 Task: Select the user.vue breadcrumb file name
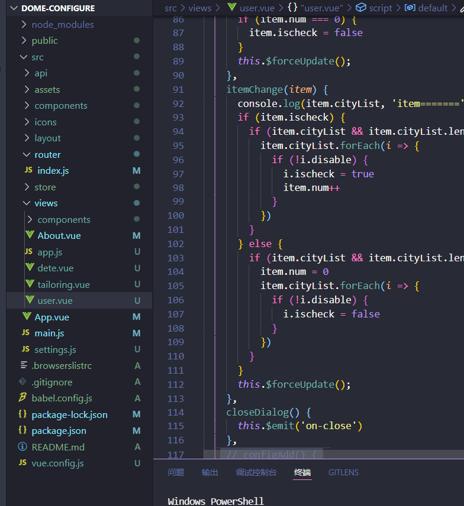257,8
